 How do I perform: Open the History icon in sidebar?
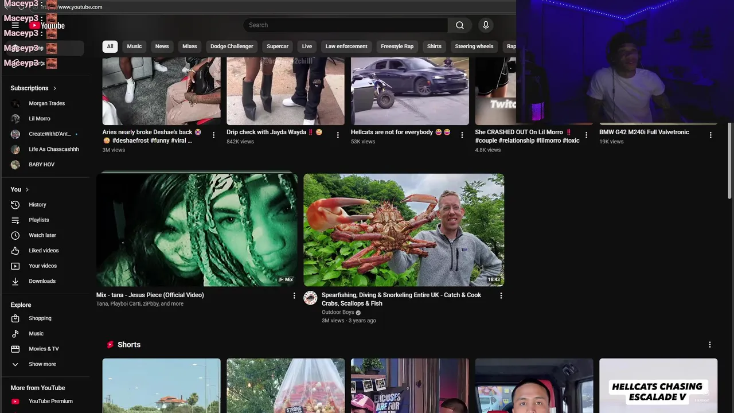[x=15, y=205]
